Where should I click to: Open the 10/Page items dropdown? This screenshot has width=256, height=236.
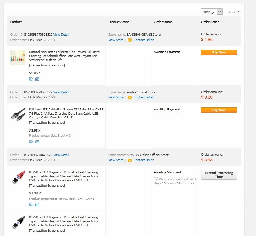click(x=212, y=12)
